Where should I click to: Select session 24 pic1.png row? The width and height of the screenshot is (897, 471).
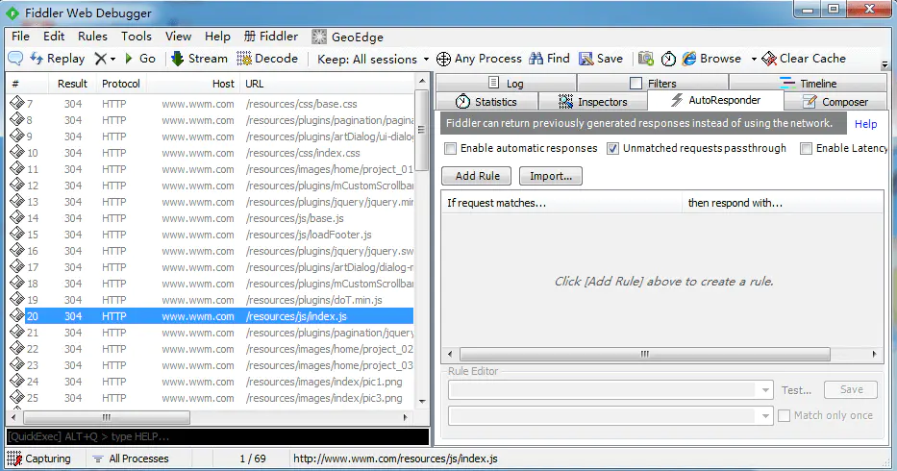[211, 382]
